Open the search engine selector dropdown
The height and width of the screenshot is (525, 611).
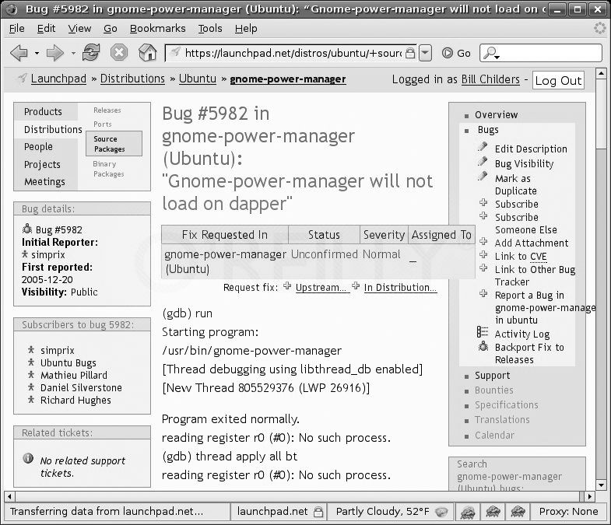click(x=492, y=54)
